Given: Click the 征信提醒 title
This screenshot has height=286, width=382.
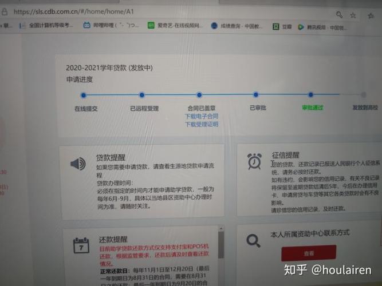Looking at the screenshot, I should click(x=286, y=155).
